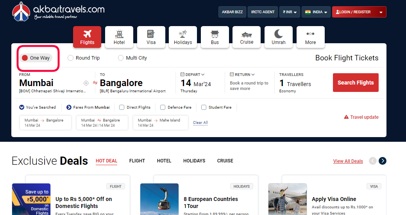Expand Fares From Mumbai

pos(69,107)
